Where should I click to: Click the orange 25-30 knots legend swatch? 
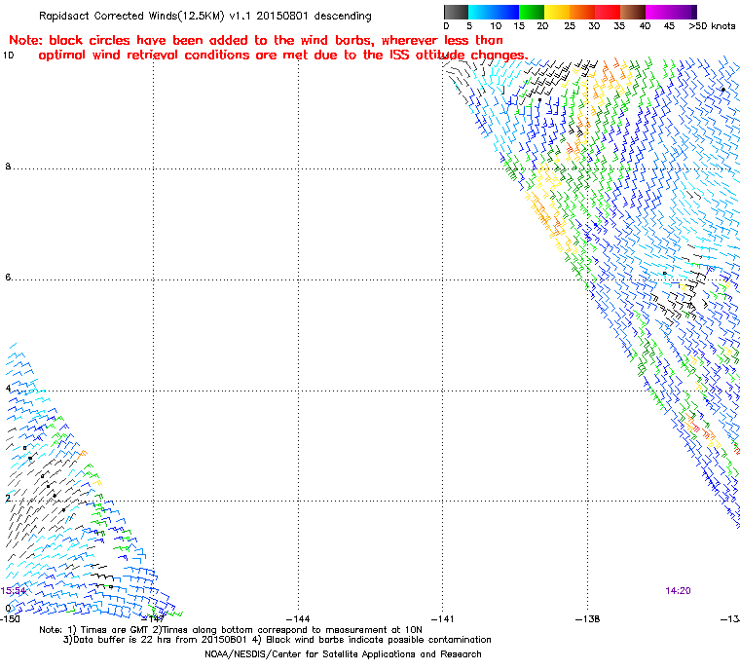(582, 12)
